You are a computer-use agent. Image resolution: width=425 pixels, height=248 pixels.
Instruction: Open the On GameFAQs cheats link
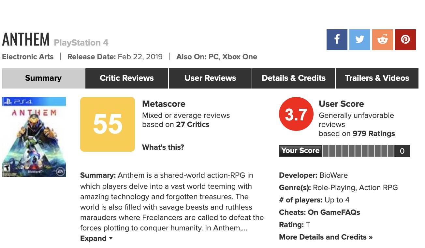(x=334, y=212)
